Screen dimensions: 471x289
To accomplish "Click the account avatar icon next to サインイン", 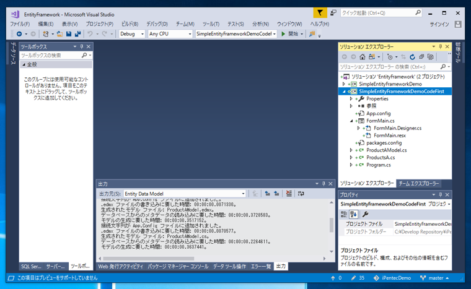I will (458, 24).
